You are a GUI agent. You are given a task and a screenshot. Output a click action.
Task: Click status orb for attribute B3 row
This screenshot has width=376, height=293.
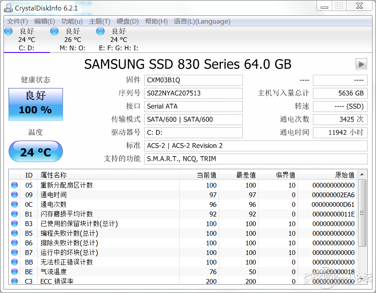(x=14, y=223)
